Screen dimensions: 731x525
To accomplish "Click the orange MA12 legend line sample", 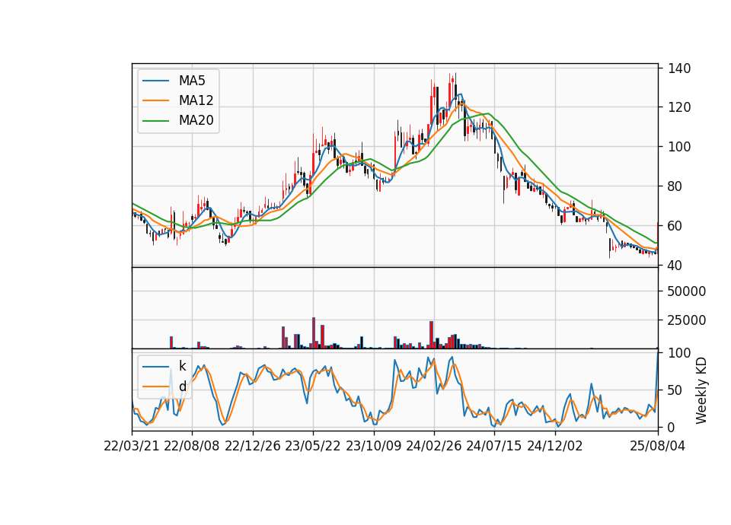I will [155, 100].
